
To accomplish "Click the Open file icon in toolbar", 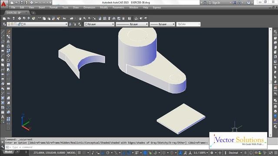I will pyautogui.click(x=9, y=18).
